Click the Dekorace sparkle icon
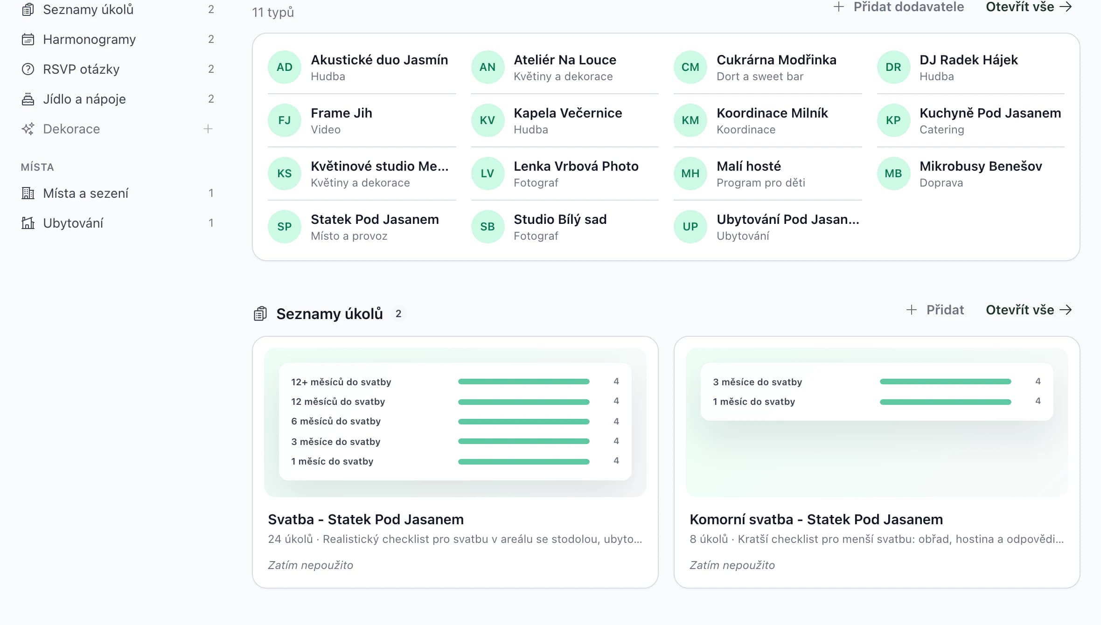Image resolution: width=1101 pixels, height=625 pixels. coord(28,129)
